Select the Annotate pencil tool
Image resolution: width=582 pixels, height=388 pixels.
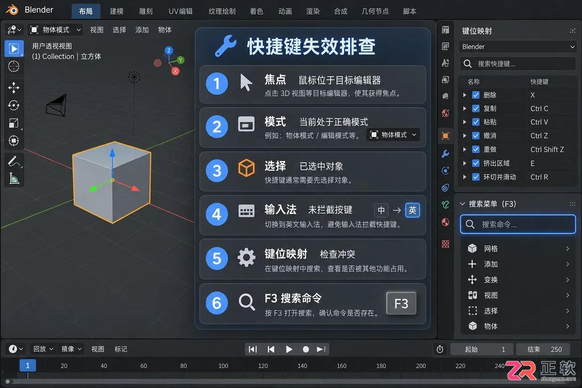[x=14, y=161]
